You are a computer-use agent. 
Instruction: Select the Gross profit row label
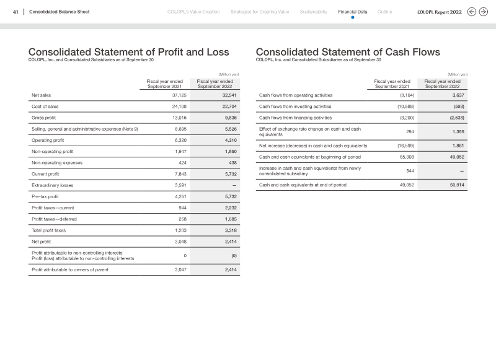coord(43,118)
